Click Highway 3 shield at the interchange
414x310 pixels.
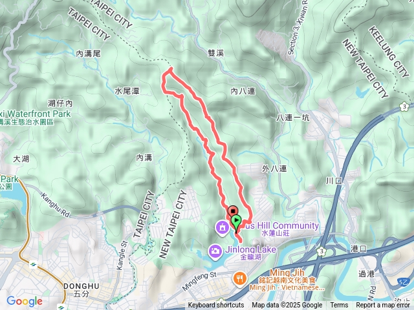point(321,251)
